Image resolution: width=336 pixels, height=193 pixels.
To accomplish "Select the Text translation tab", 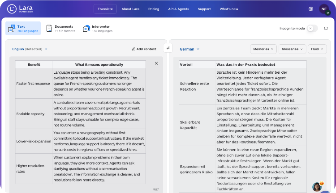I will 23,29.
